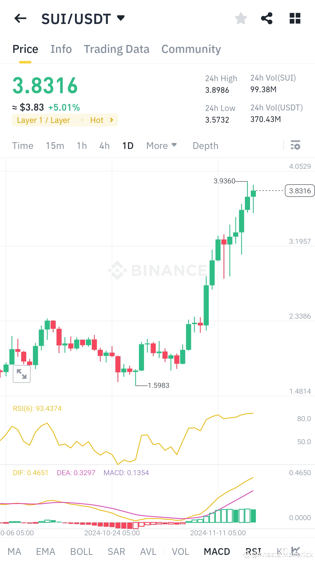Image resolution: width=315 pixels, height=561 pixels.
Task: Toggle the favorite star for SUI/USDT
Action: point(241,18)
